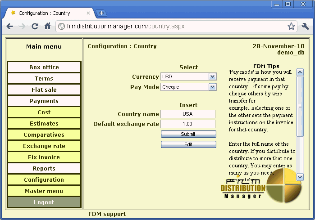The image size is (315, 220).
Task: Open the wrench settings menu
Action: tap(305, 26)
